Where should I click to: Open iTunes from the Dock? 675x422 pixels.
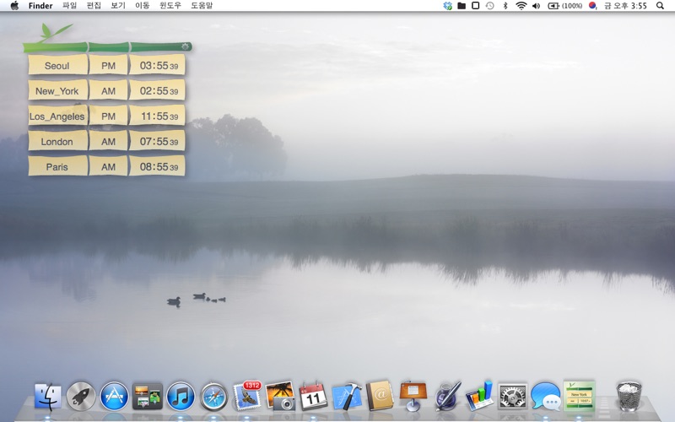tap(181, 395)
